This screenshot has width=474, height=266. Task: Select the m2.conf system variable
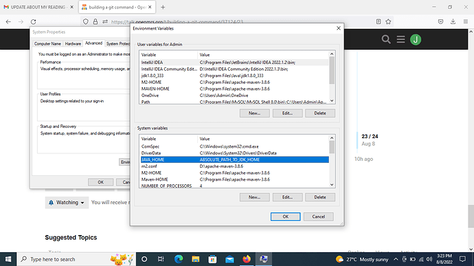tap(234, 166)
